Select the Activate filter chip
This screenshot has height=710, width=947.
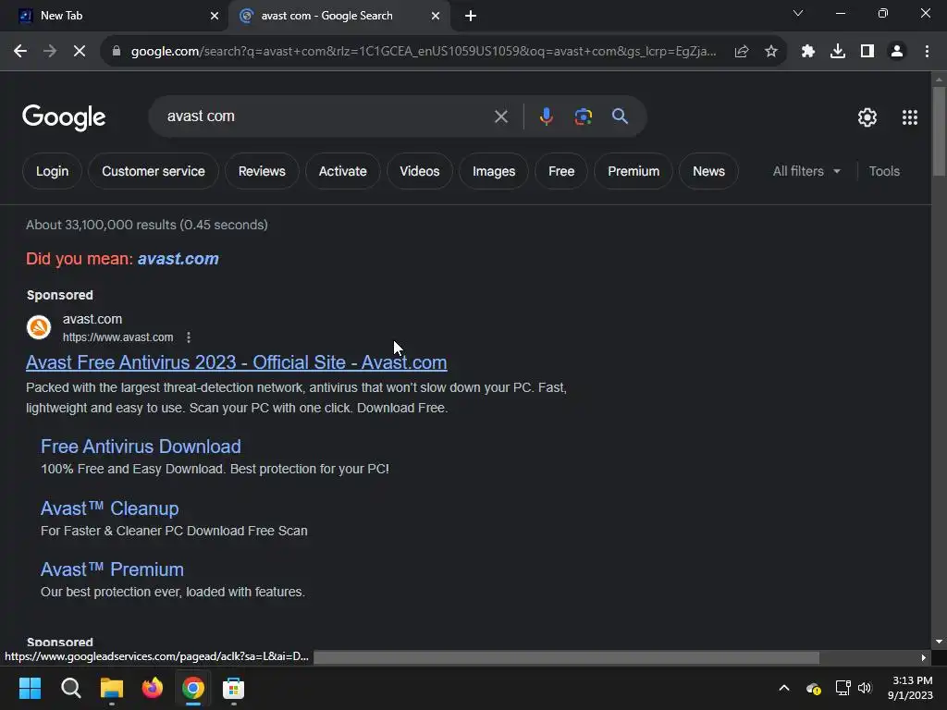click(342, 171)
